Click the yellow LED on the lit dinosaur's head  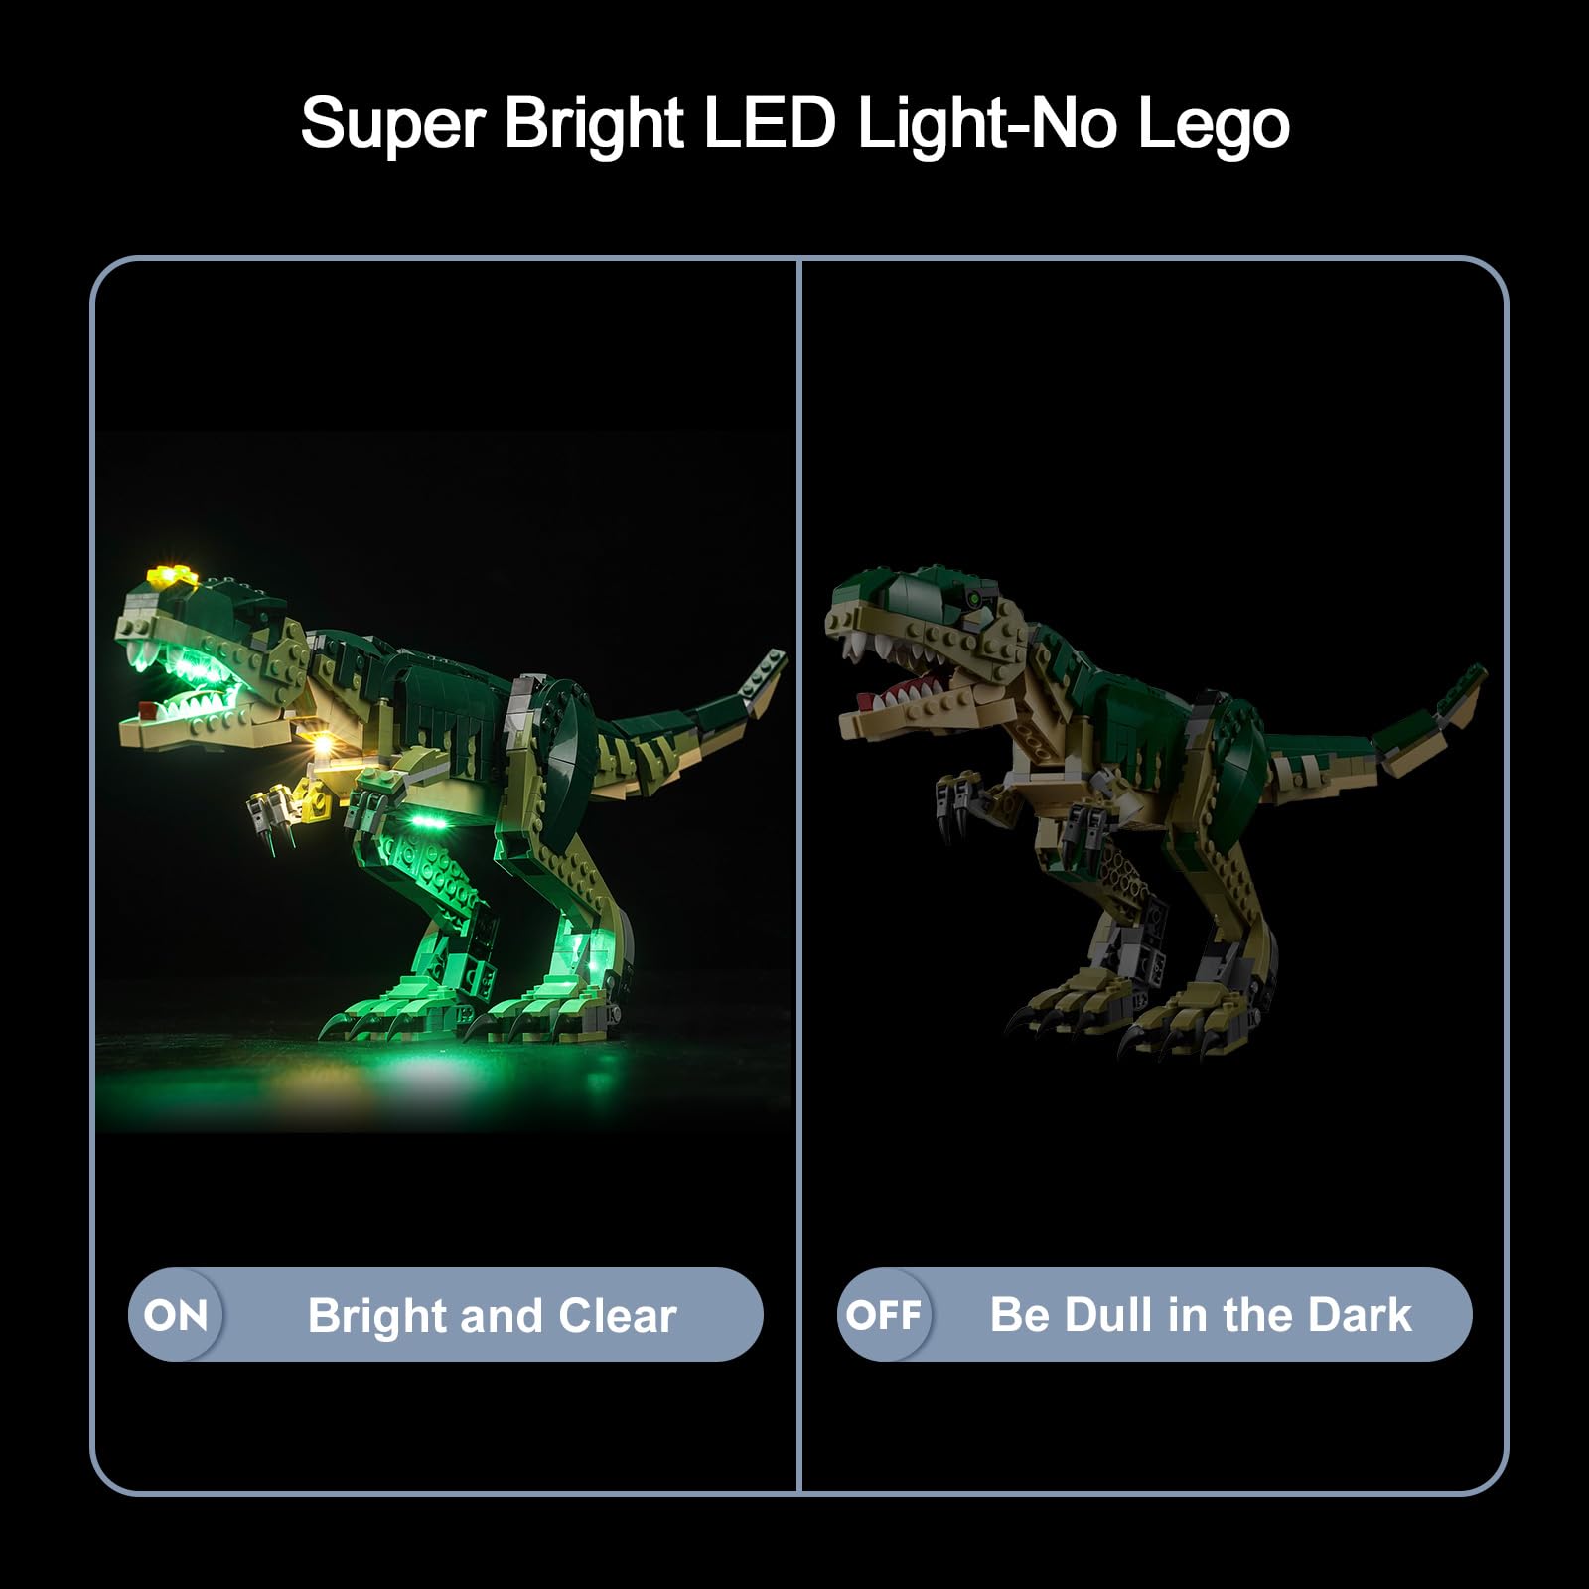[x=173, y=575]
